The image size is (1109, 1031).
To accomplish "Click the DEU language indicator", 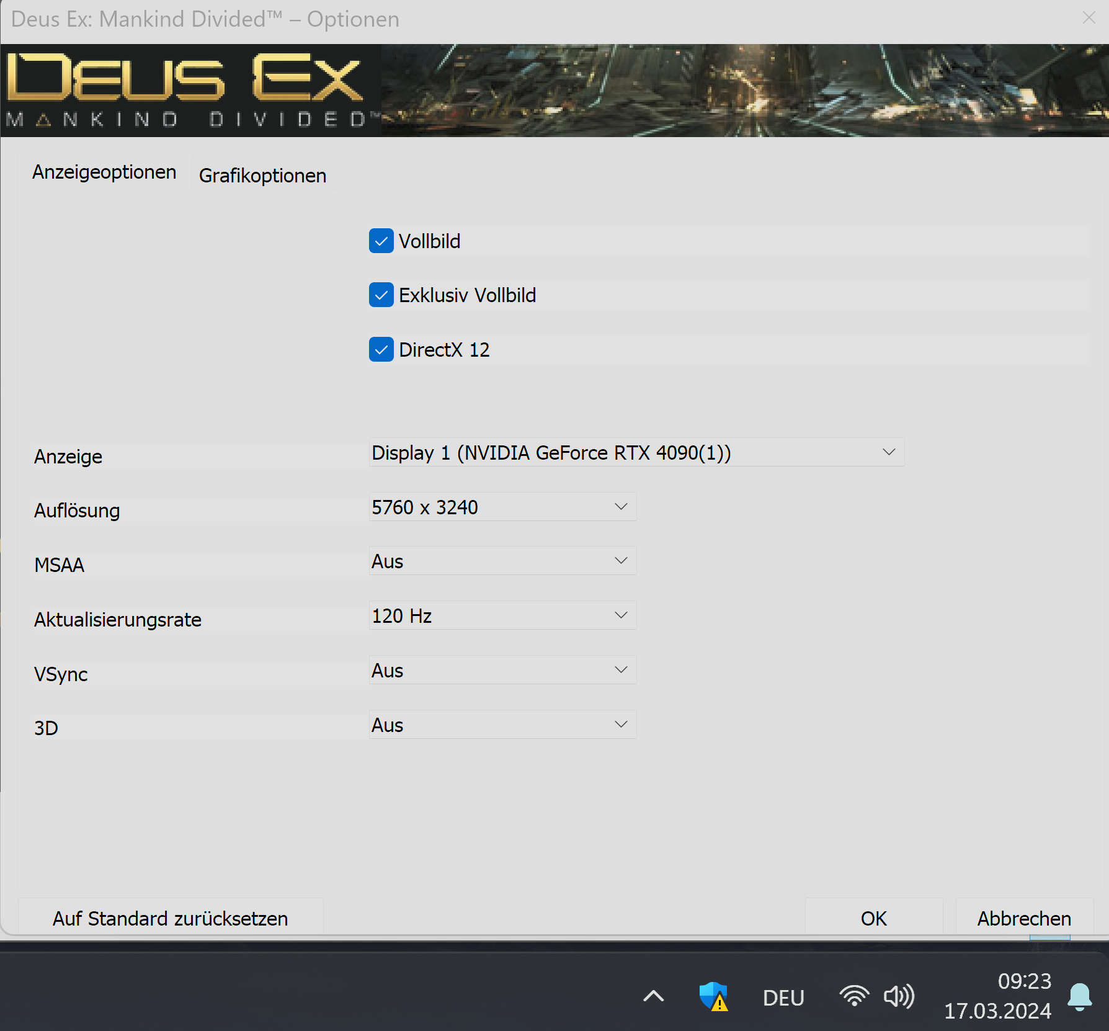I will [783, 998].
